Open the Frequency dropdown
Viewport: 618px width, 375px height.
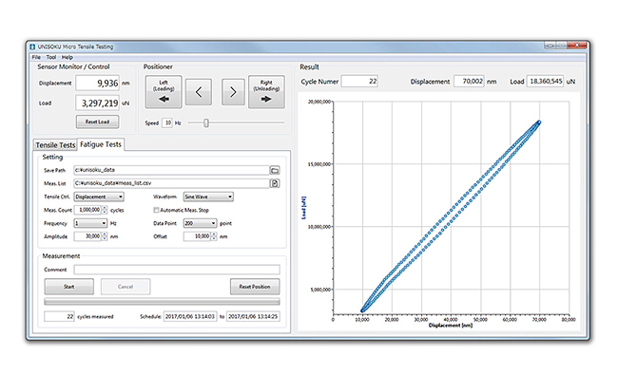click(90, 223)
